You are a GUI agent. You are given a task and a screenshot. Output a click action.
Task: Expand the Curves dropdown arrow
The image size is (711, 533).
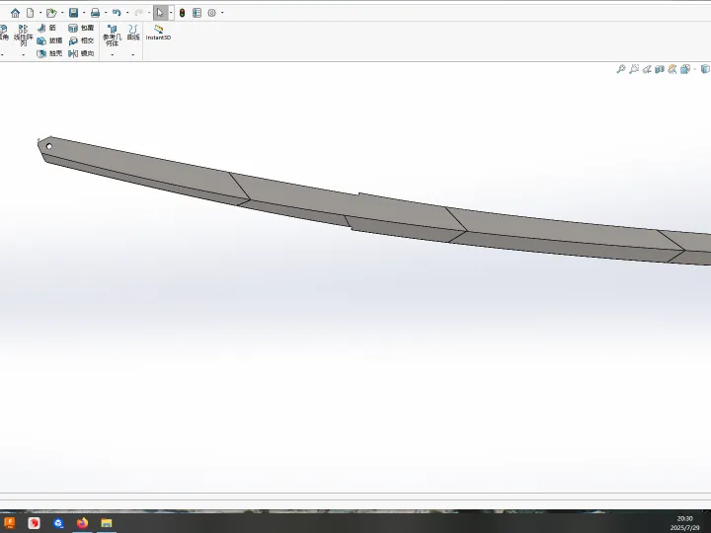coord(133,54)
